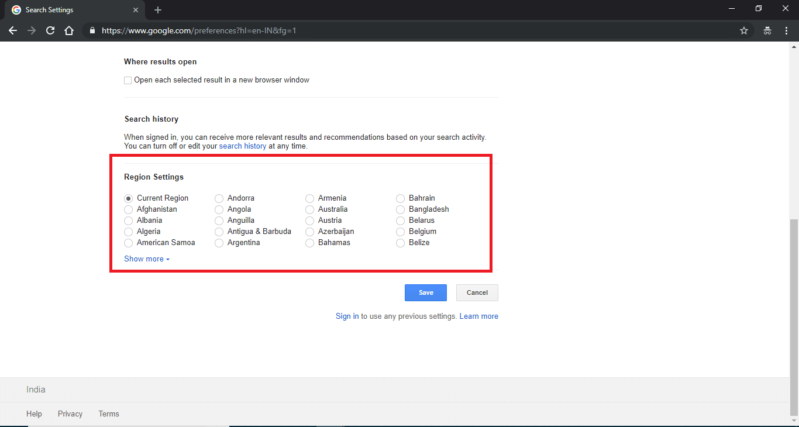
Task: Click the Sign in link
Action: coord(347,316)
